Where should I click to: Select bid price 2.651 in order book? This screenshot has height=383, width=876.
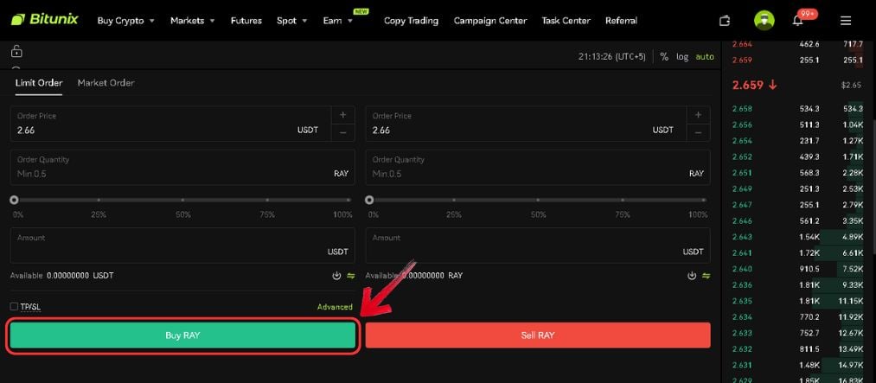742,173
